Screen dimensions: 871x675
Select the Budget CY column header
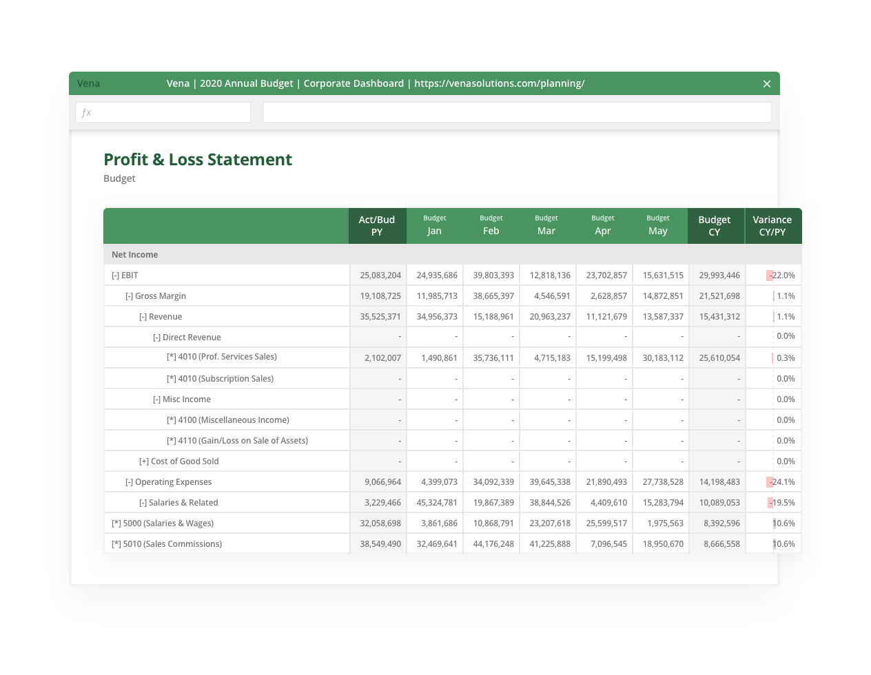tap(715, 225)
